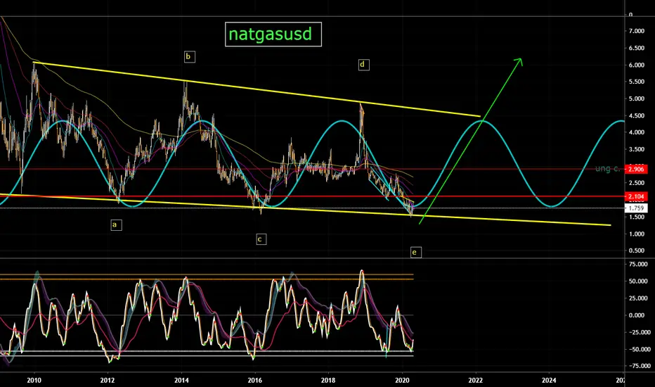Click the 3.500 level on the price scale
The width and height of the screenshot is (655, 387).
(637, 149)
